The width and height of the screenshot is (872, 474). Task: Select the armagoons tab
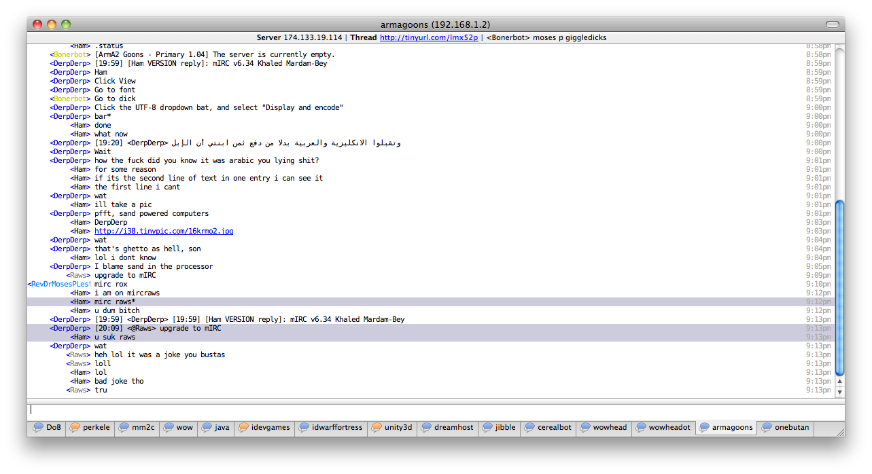click(731, 428)
